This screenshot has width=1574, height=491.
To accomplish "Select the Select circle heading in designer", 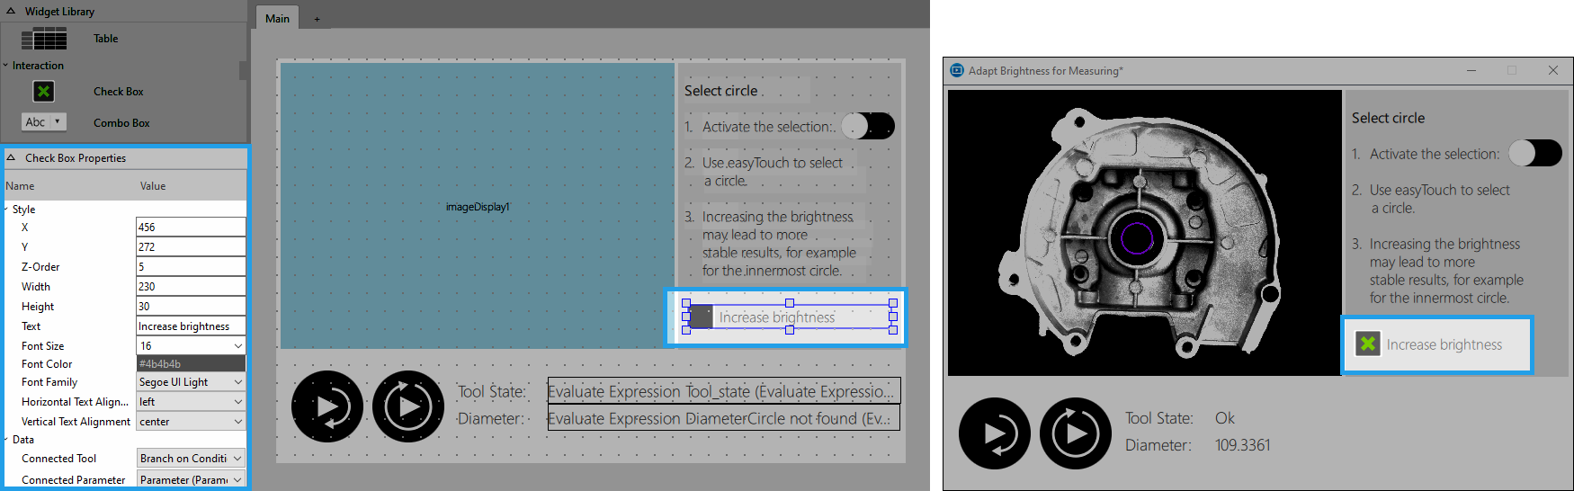I will [x=720, y=91].
